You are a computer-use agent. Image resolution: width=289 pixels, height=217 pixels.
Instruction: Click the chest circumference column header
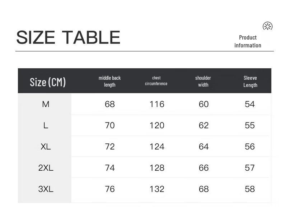click(x=156, y=81)
